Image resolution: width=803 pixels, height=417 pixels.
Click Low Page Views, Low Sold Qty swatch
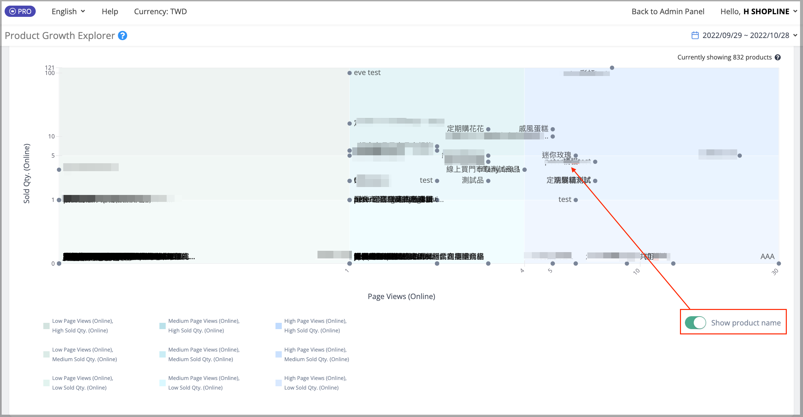(x=46, y=383)
